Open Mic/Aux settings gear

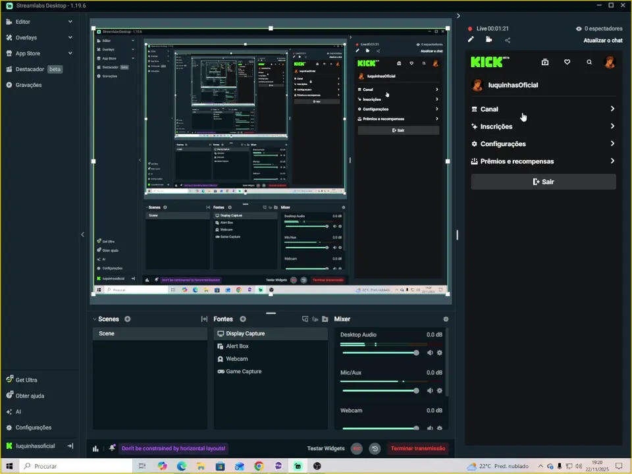[x=440, y=390]
